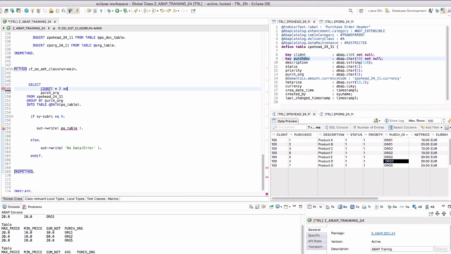Click the data preview horizontal scrollbar
Screen dimensions: 451x254
[x=325, y=198]
